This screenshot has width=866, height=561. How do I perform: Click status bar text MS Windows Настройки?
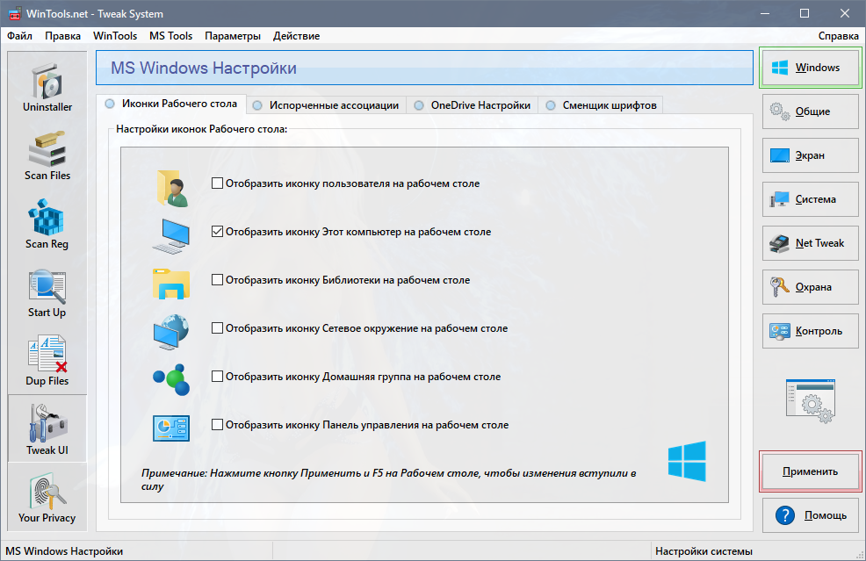[x=64, y=551]
